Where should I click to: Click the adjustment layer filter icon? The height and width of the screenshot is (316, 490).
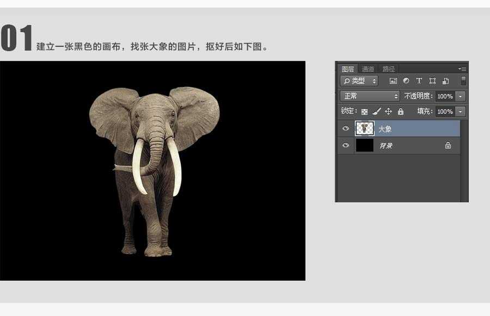tap(406, 81)
